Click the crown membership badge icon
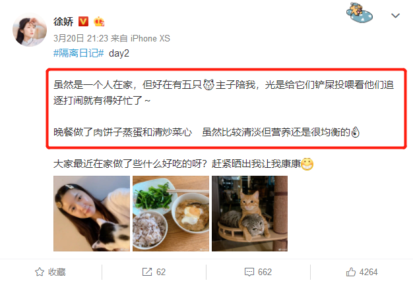 [99, 22]
